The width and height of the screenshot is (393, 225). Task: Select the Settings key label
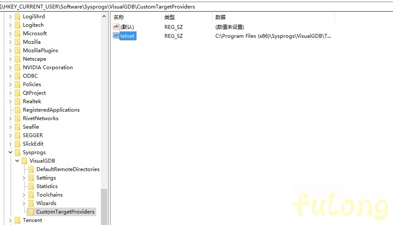pos(46,178)
